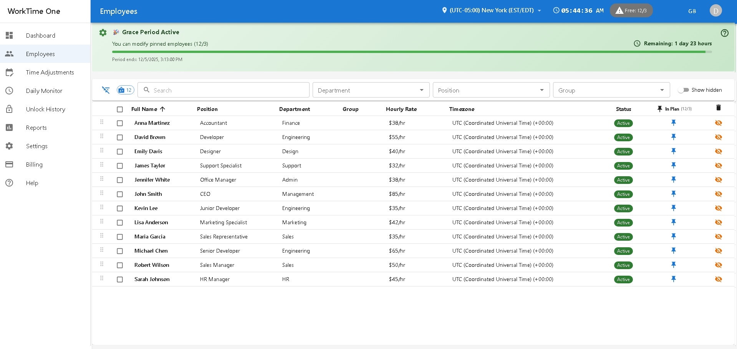Viewport: 737px width, 349px height.
Task: Click the trash delete icon in the table header
Action: click(x=718, y=108)
